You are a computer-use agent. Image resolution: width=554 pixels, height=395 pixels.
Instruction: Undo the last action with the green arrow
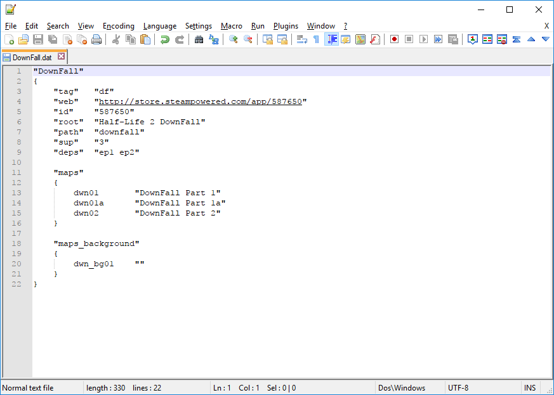[x=164, y=39]
